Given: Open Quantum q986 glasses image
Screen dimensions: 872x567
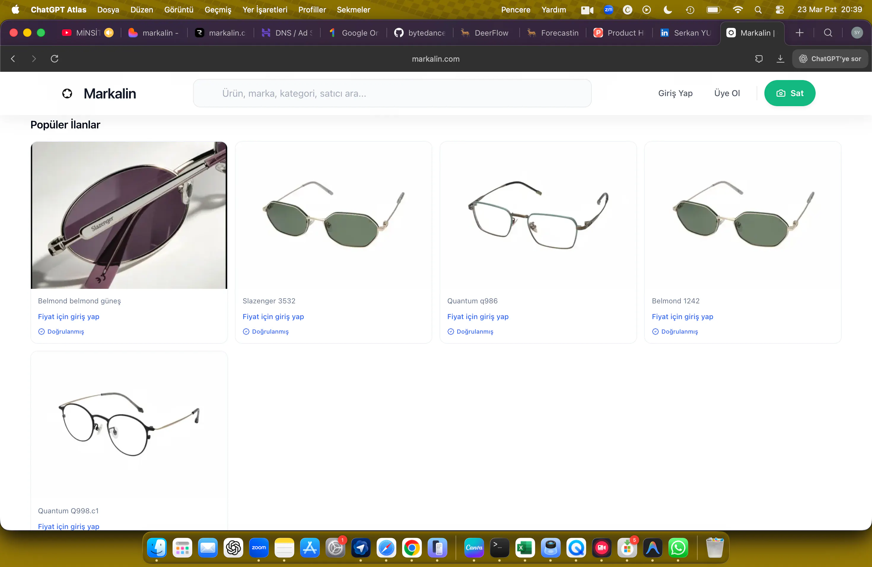Looking at the screenshot, I should tap(538, 215).
